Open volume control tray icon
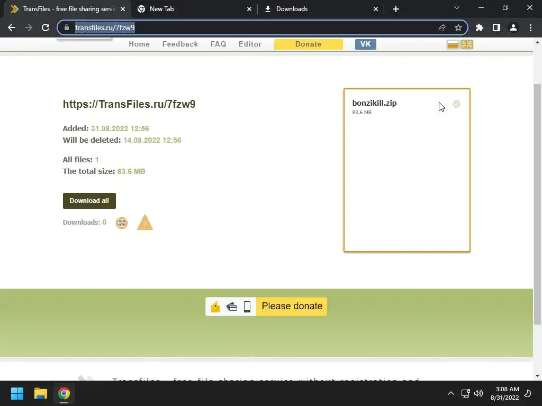The width and height of the screenshot is (542, 406). (478, 393)
